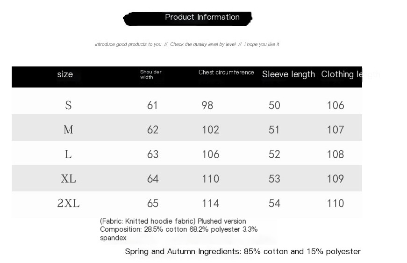
Task: Click the Spring and Autumn Ingredients text
Action: point(243,251)
